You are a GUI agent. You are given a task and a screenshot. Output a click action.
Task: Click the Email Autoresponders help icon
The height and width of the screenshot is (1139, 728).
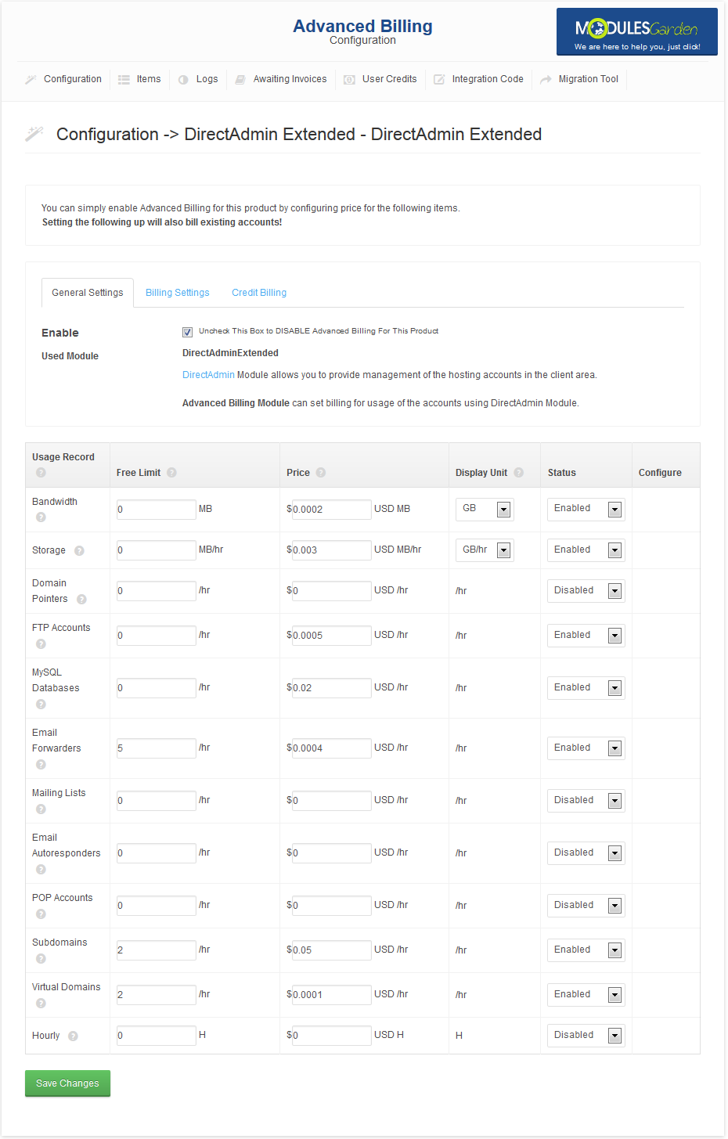point(41,869)
